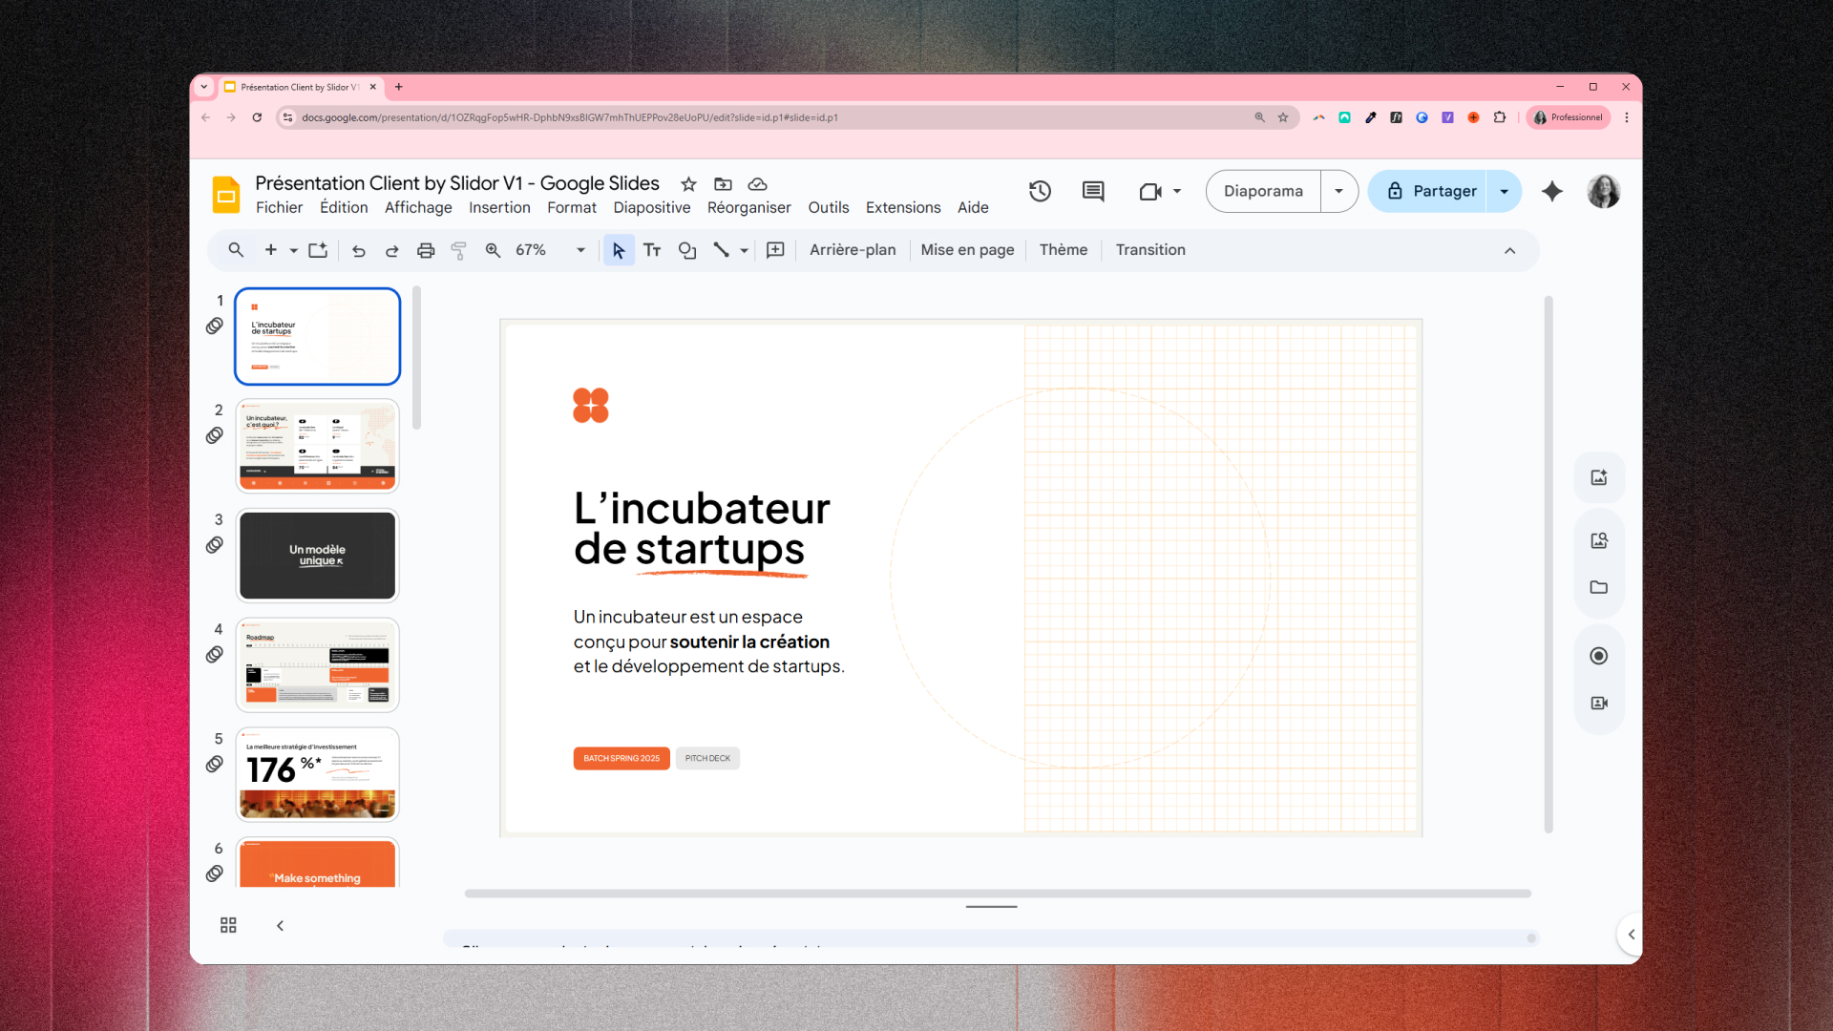Screen dimensions: 1833x1031
Task: Open the Extensions menu
Action: [902, 208]
